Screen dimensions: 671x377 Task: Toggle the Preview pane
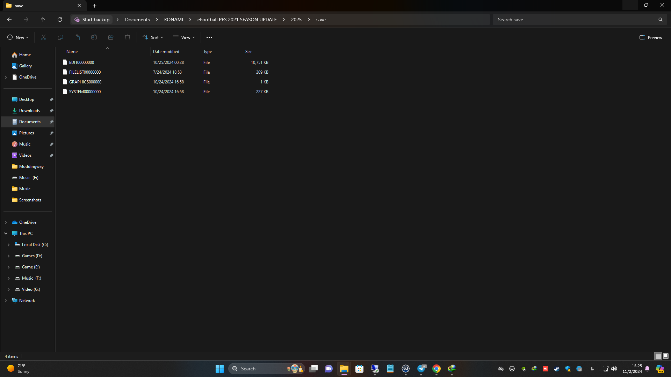651,37
